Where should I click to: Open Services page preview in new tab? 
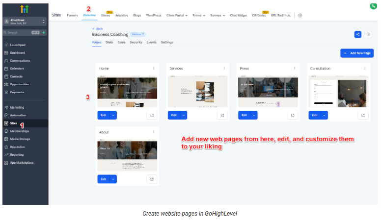(222, 115)
